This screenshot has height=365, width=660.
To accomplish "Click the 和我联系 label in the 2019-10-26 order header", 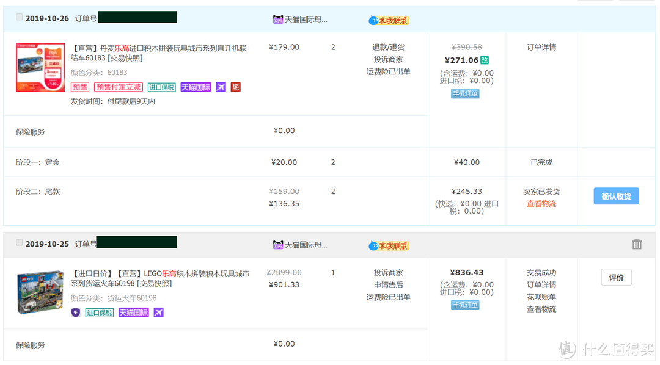I will click(x=394, y=20).
